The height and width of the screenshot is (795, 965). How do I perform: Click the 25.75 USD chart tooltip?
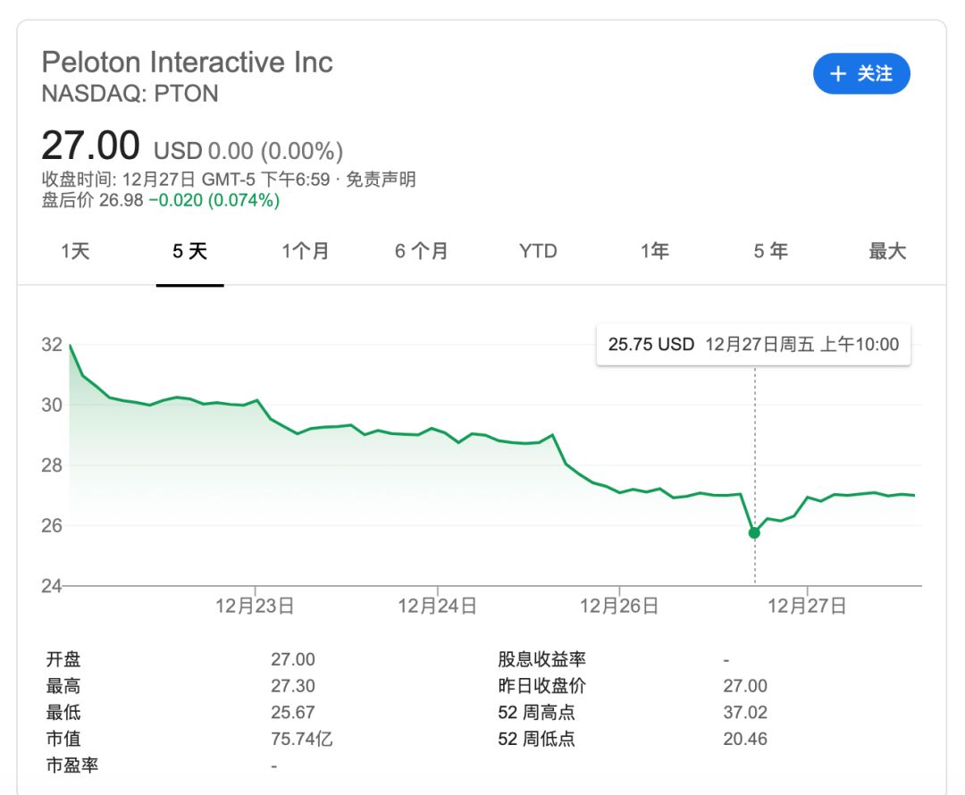[753, 345]
